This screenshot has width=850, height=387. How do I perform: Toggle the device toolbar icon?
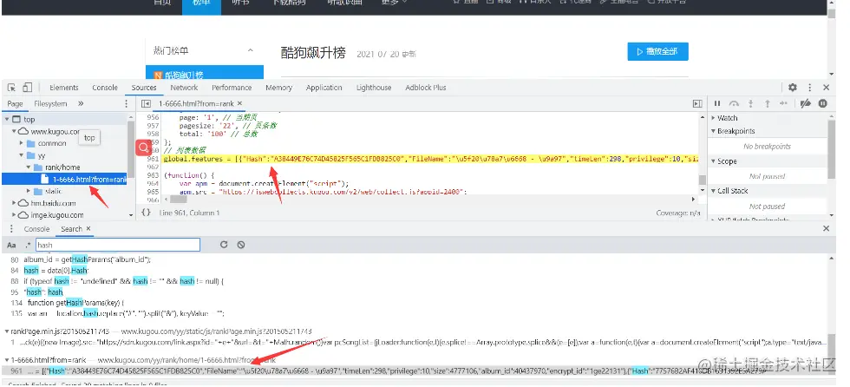28,88
